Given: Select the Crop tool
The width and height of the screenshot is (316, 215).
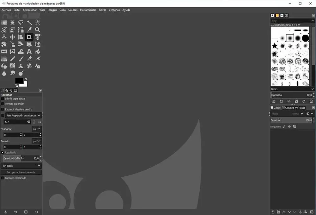Looking at the screenshot, I should (29, 37).
